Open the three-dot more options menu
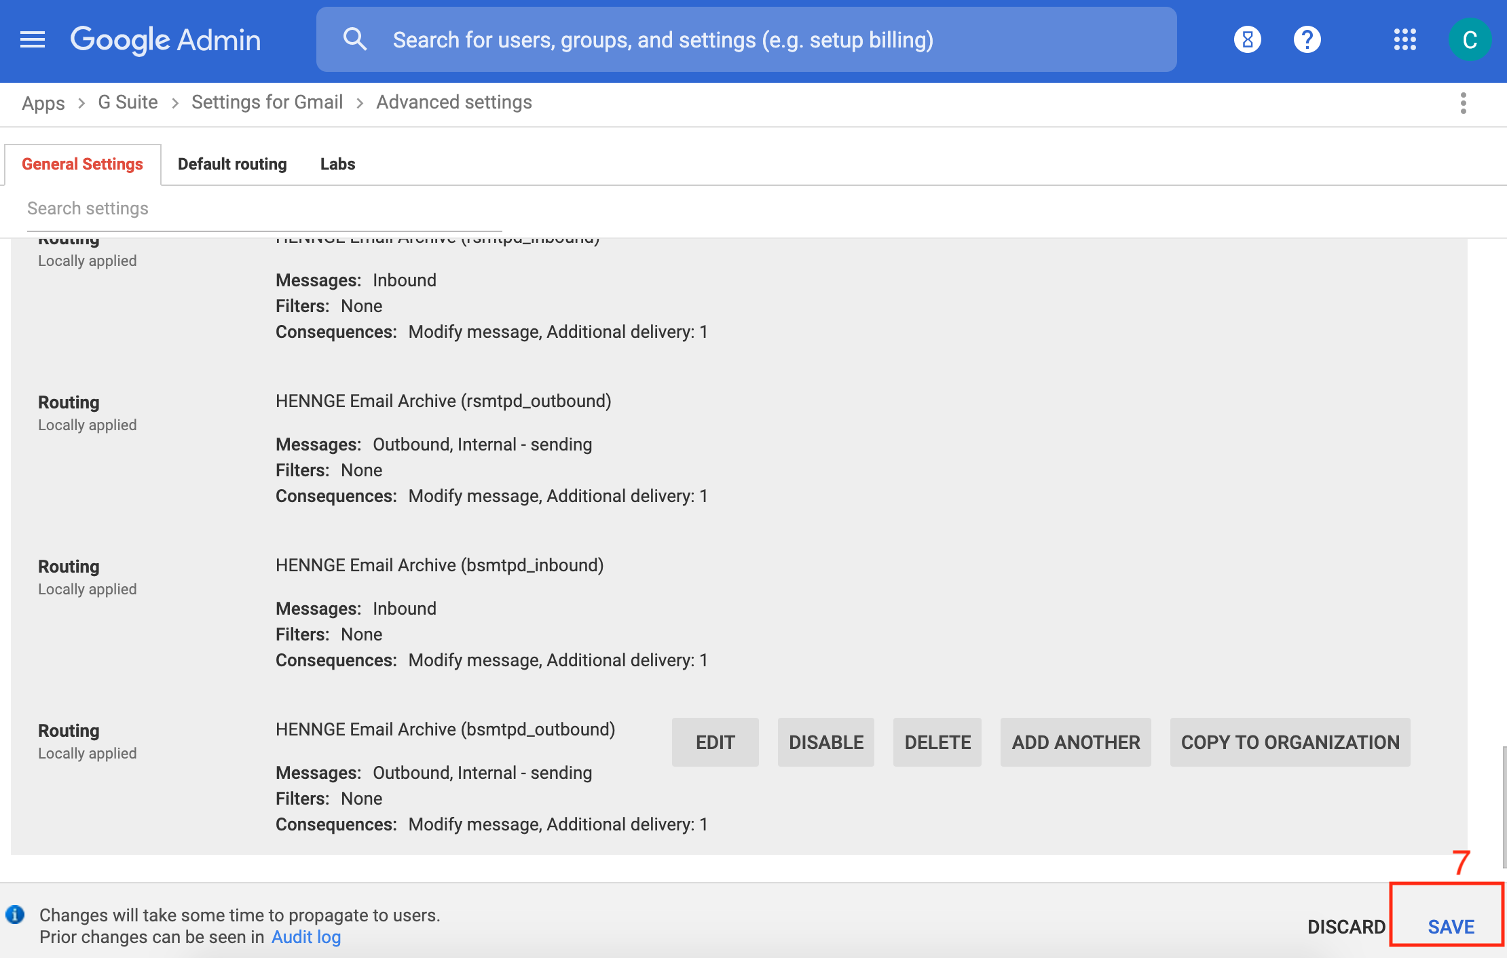 click(x=1464, y=103)
